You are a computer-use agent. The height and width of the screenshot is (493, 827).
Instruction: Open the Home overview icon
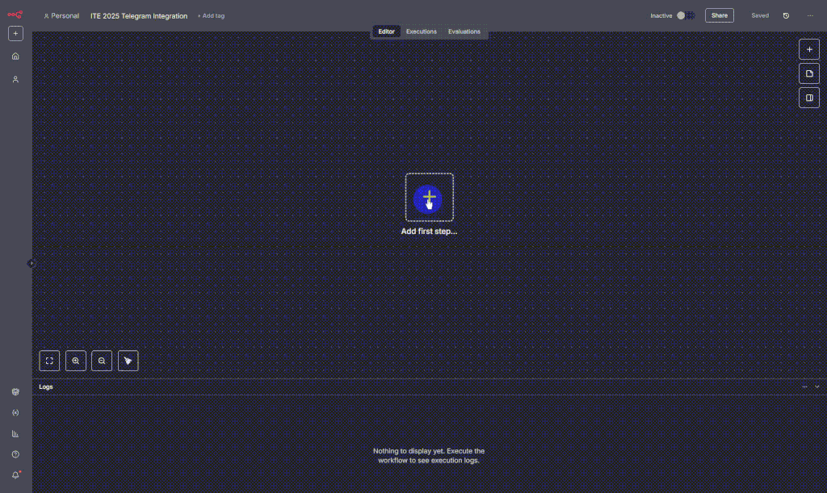coord(15,56)
